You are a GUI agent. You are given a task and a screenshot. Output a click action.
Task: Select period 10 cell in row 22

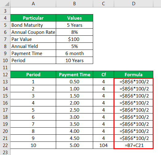[x=33, y=145]
